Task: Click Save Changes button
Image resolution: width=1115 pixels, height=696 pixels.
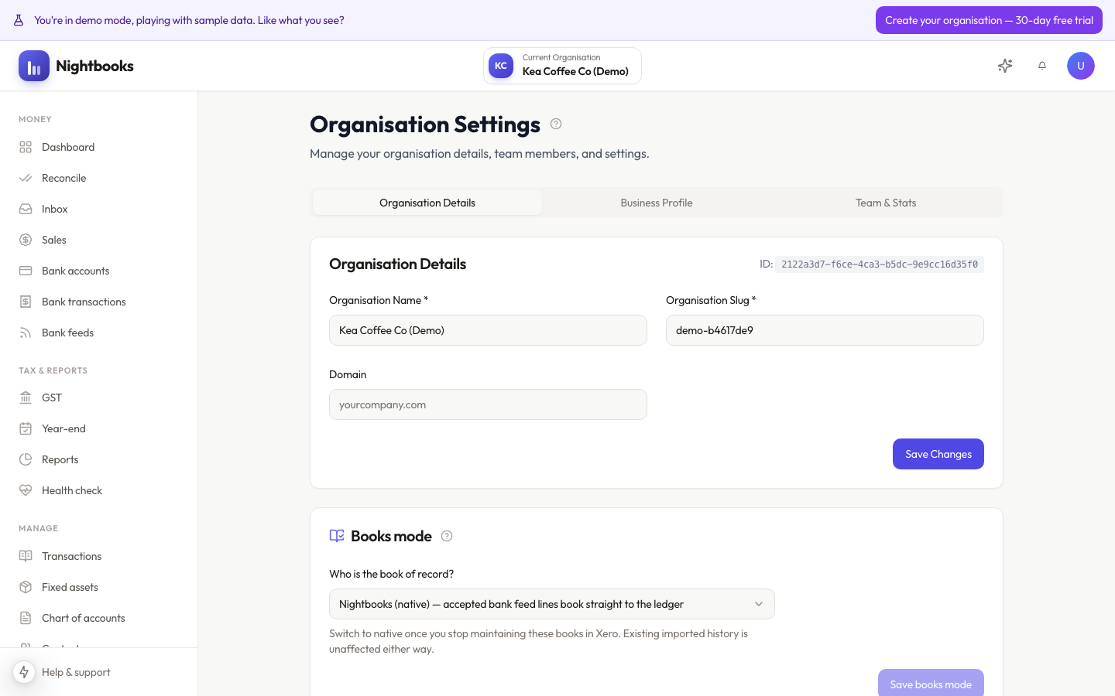Action: point(938,454)
